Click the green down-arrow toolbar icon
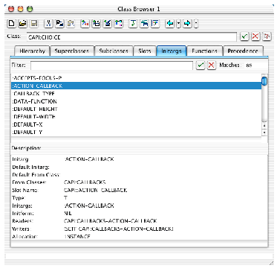This screenshot has height=271, width=280. point(133,24)
